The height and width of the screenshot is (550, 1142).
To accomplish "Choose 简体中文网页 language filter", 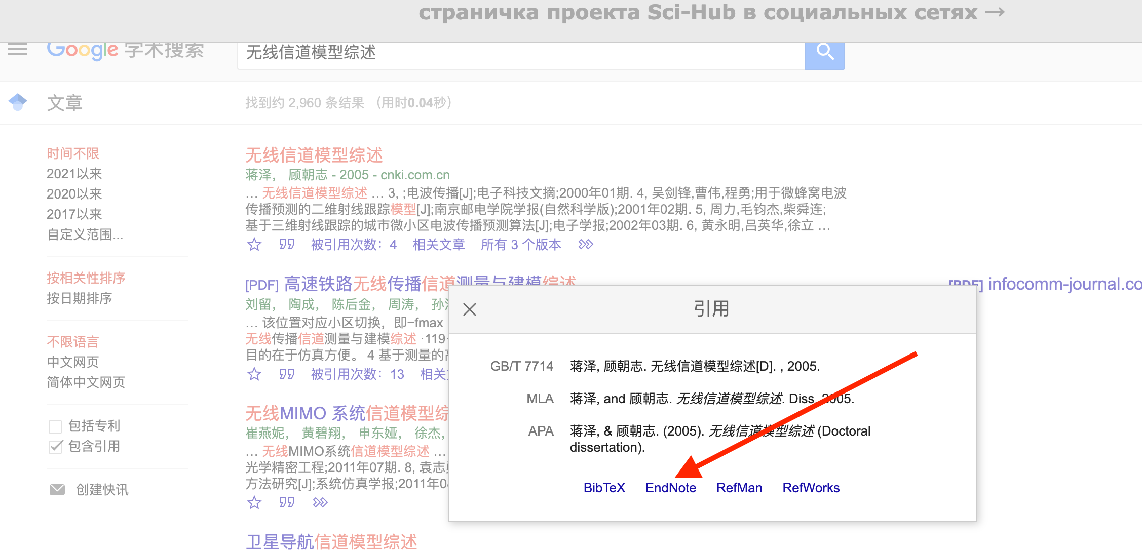I will (x=86, y=382).
